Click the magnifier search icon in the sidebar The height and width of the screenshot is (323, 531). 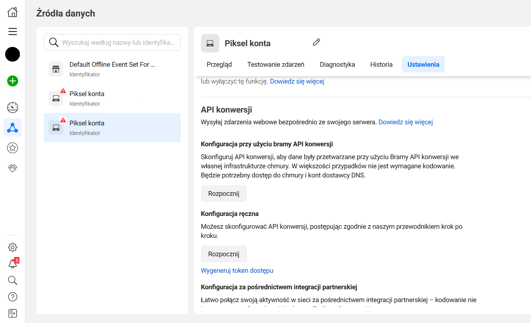(12, 280)
